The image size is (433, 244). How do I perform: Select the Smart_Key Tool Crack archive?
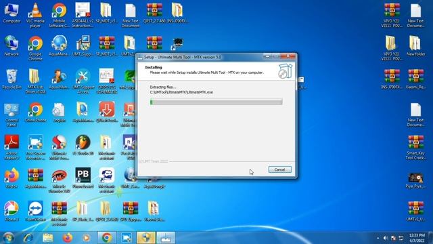415,147
